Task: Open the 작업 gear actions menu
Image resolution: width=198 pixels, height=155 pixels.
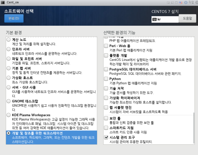Action: tap(189, 2)
